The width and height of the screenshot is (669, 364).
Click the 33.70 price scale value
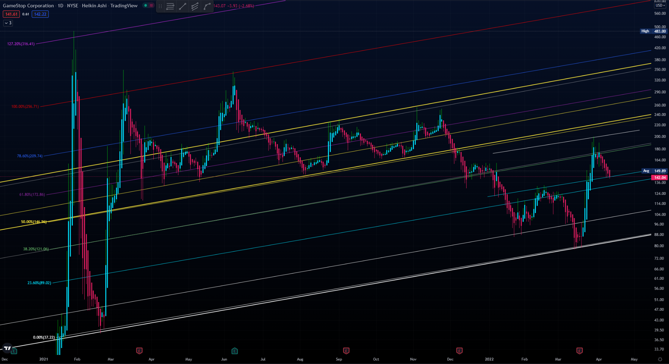[x=659, y=349]
